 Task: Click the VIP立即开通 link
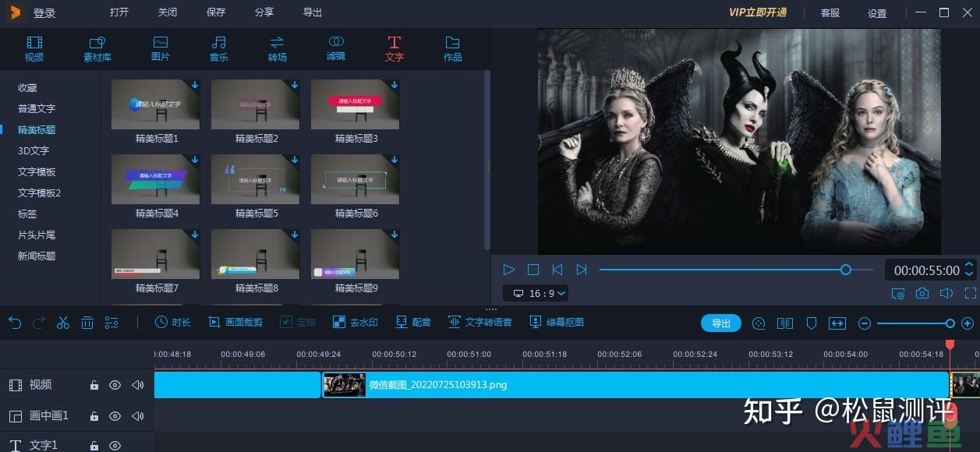coord(758,12)
